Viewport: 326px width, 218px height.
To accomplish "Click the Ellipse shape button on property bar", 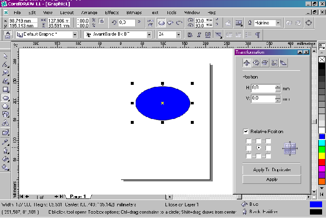I will point(162,23).
